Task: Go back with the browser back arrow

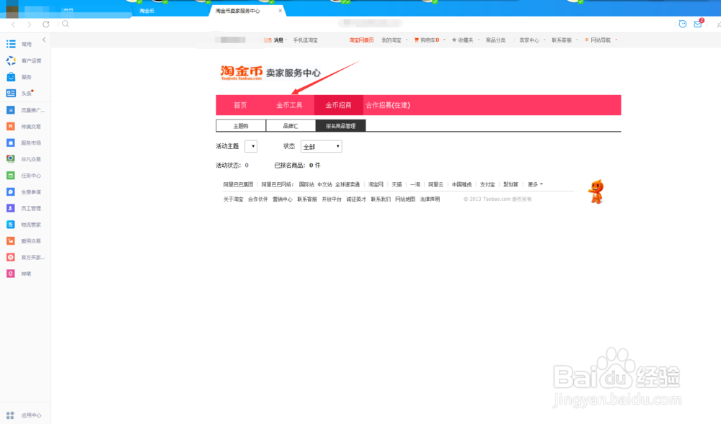Action: (x=13, y=24)
